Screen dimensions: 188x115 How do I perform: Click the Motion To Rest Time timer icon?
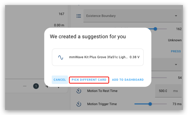click(x=79, y=91)
